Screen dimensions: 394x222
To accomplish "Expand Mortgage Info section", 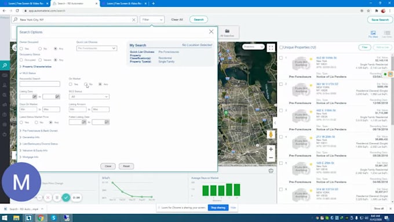I will click(x=29, y=157).
